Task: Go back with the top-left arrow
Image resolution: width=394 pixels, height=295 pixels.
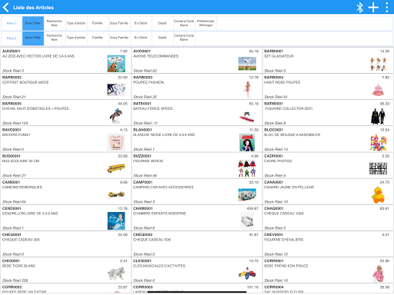Action: (5, 7)
